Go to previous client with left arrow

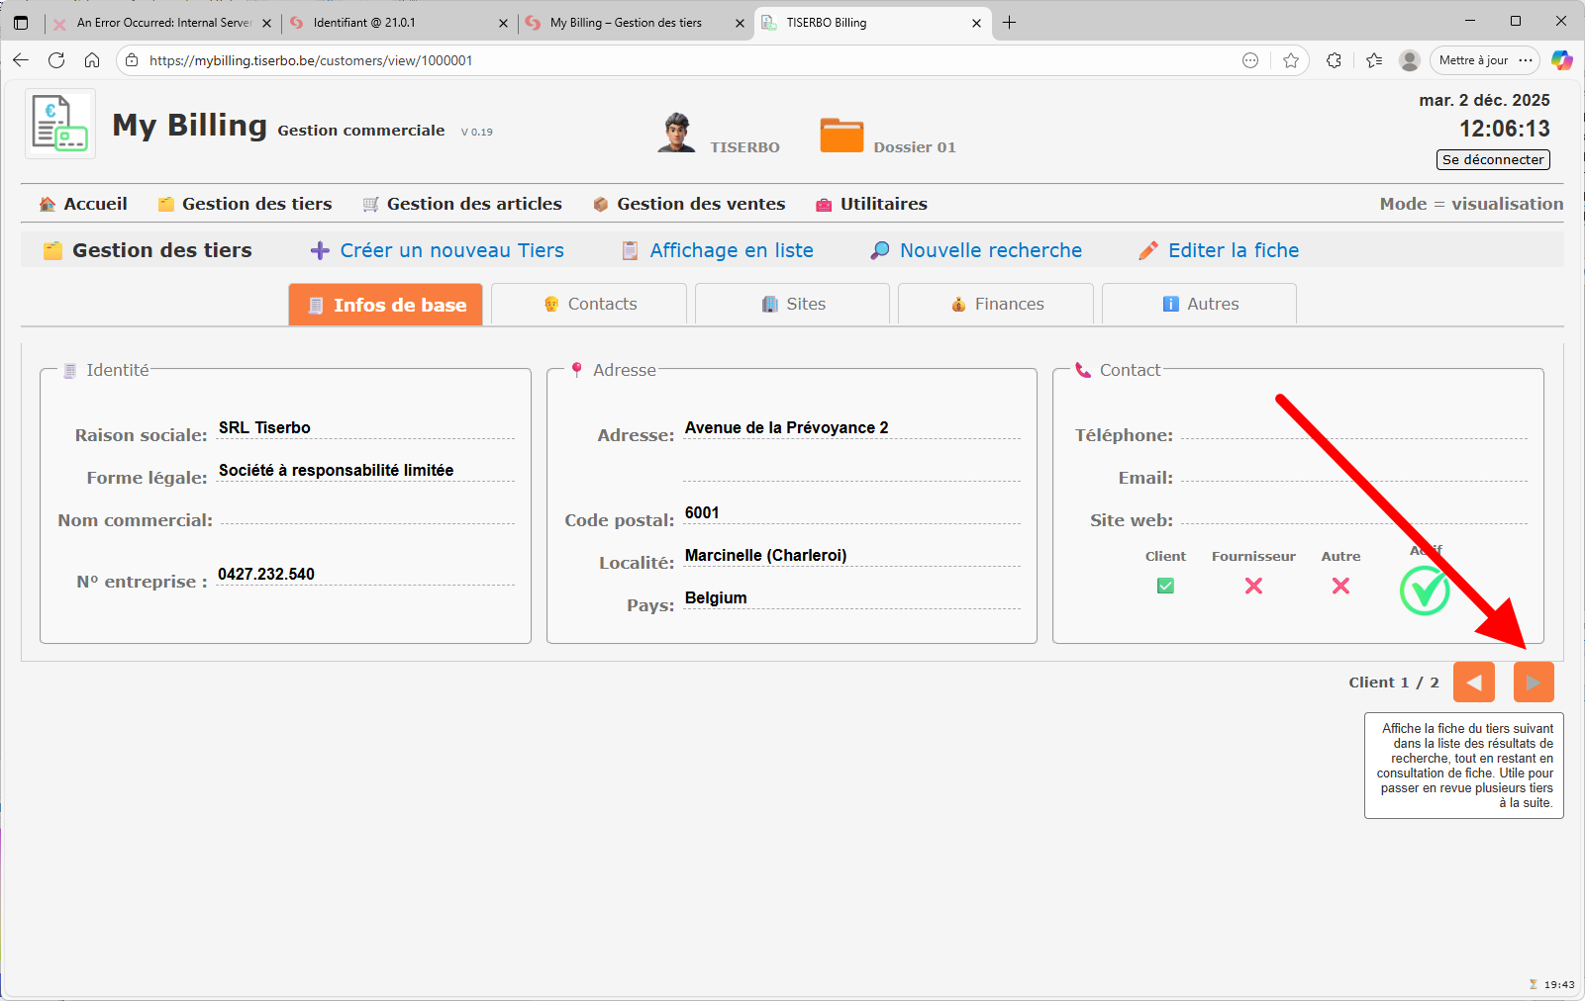[x=1473, y=682]
